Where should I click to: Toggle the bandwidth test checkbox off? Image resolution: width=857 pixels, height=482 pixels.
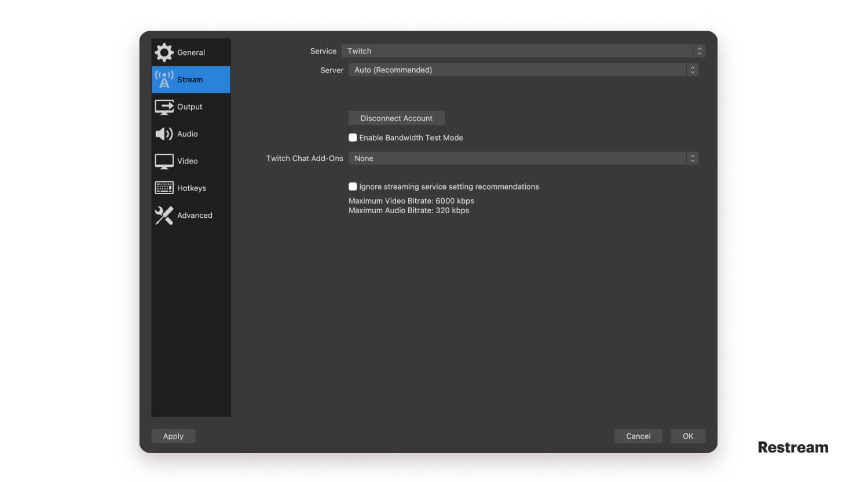[x=353, y=137]
